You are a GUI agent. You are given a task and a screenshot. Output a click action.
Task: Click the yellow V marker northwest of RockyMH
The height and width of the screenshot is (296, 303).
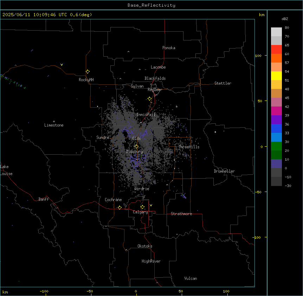click(62, 65)
